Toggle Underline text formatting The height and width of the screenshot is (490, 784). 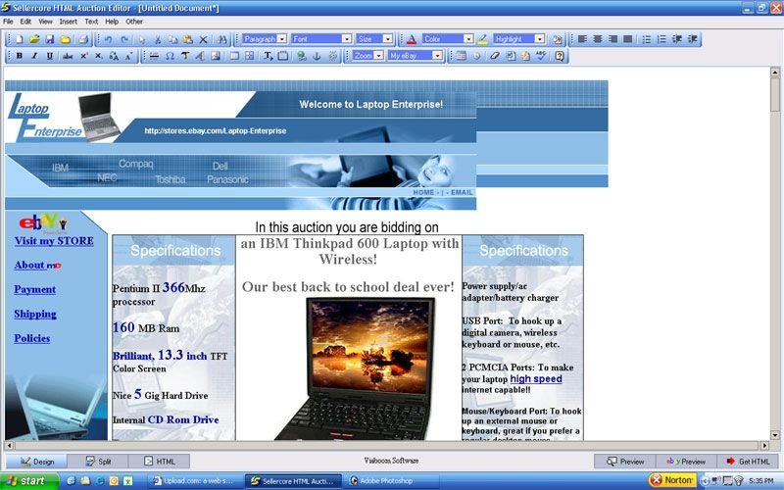tap(50, 56)
